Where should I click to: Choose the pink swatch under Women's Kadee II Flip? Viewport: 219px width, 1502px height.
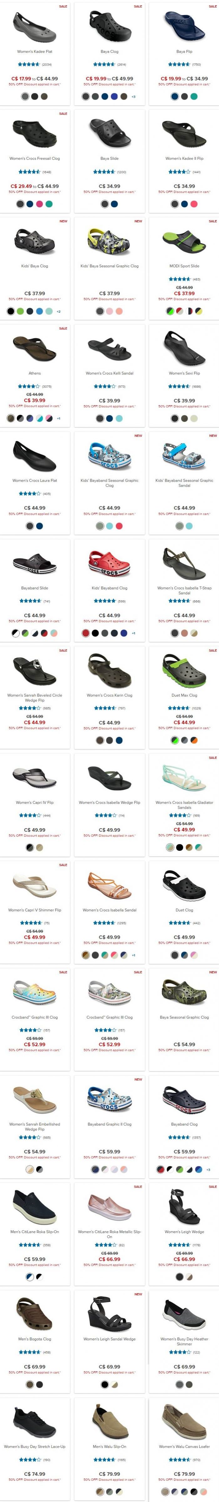coord(194,204)
